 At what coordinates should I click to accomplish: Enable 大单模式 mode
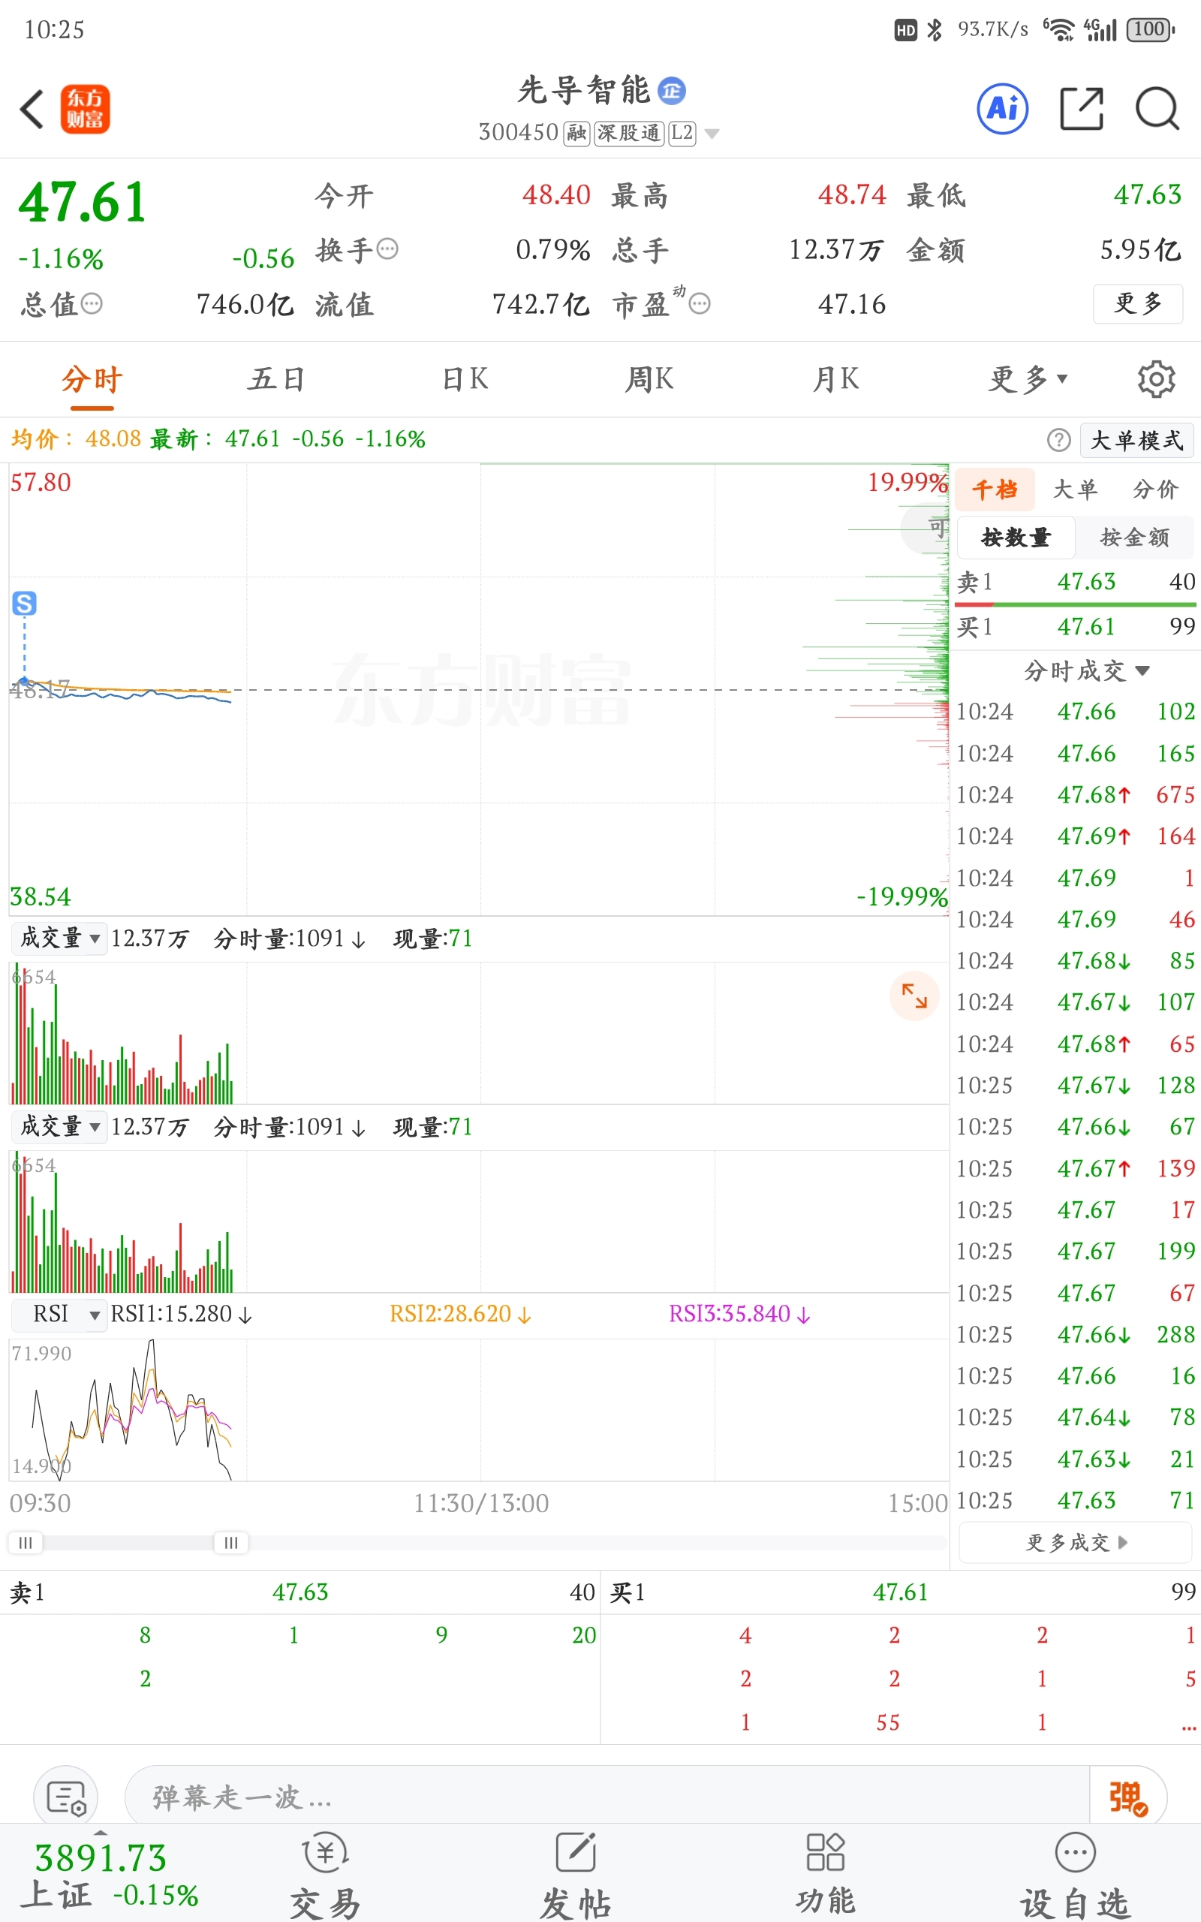[x=1136, y=440]
